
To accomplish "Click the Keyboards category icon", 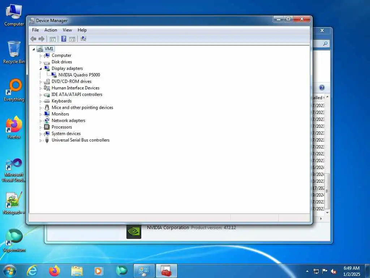I will [x=47, y=101].
